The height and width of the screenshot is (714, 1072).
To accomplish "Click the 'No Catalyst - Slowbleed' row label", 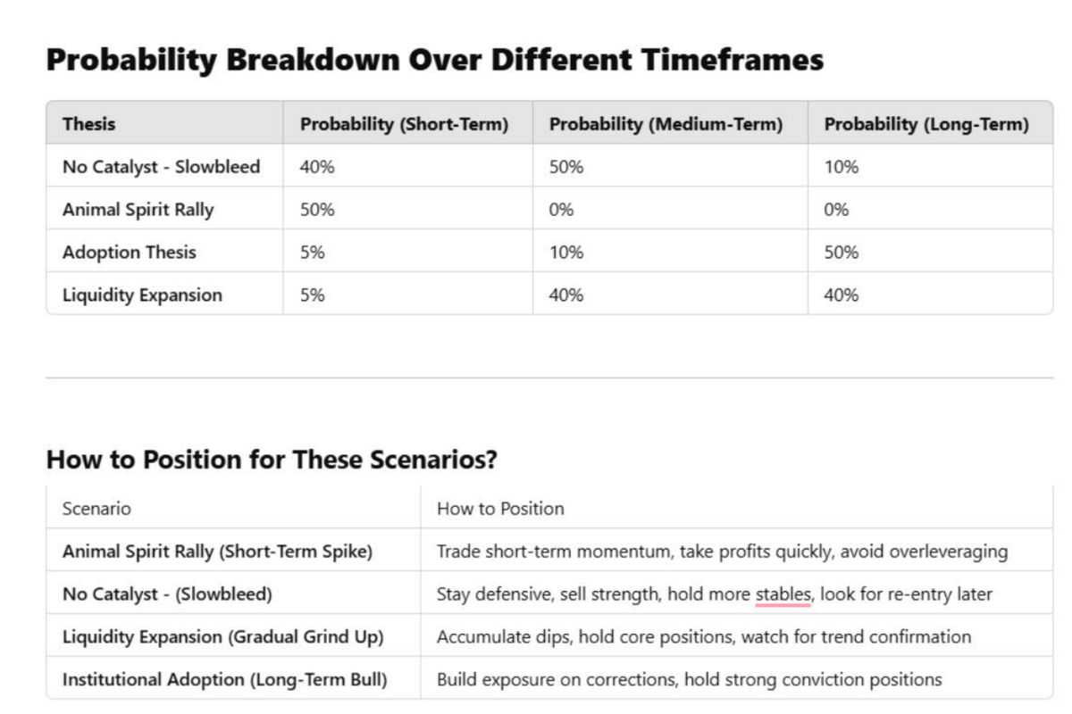I will 161,167.
